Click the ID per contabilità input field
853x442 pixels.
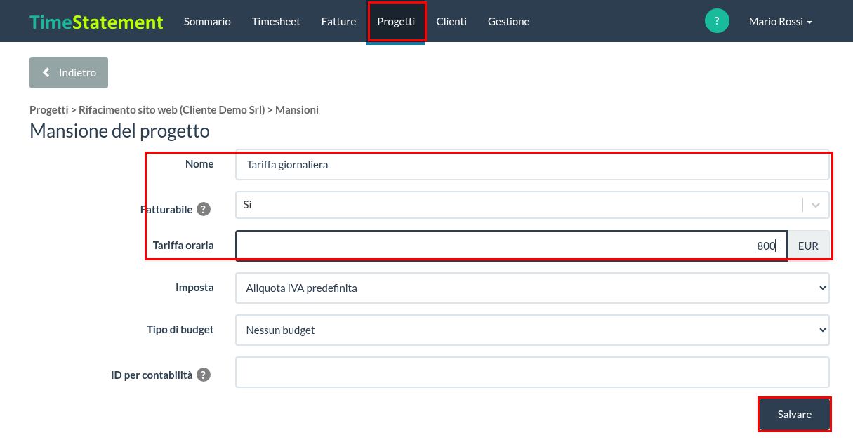pyautogui.click(x=532, y=372)
